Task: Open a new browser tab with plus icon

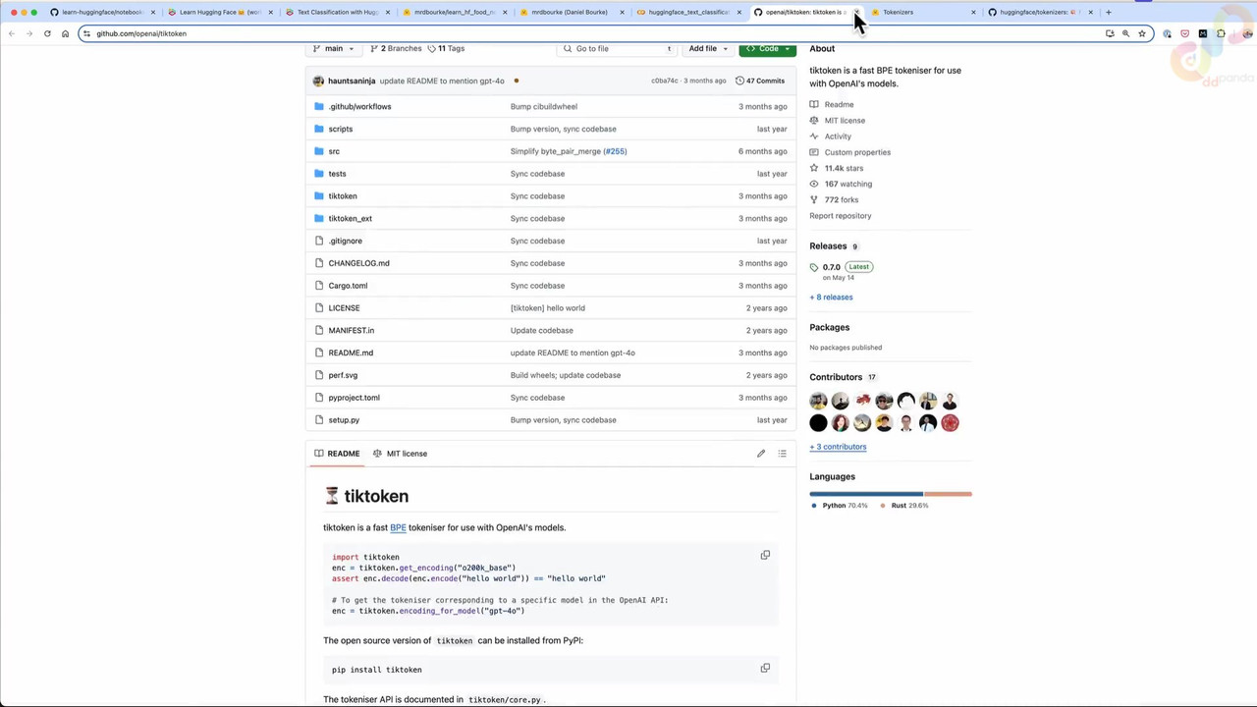Action: [1108, 12]
